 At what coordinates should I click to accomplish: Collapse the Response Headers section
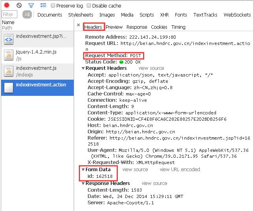83,183
